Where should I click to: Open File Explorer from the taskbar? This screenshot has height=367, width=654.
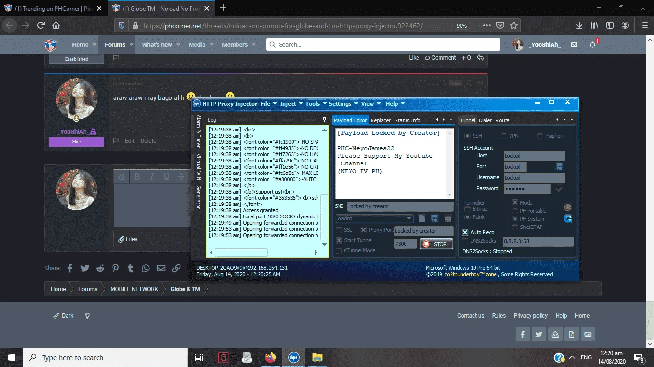(x=317, y=357)
